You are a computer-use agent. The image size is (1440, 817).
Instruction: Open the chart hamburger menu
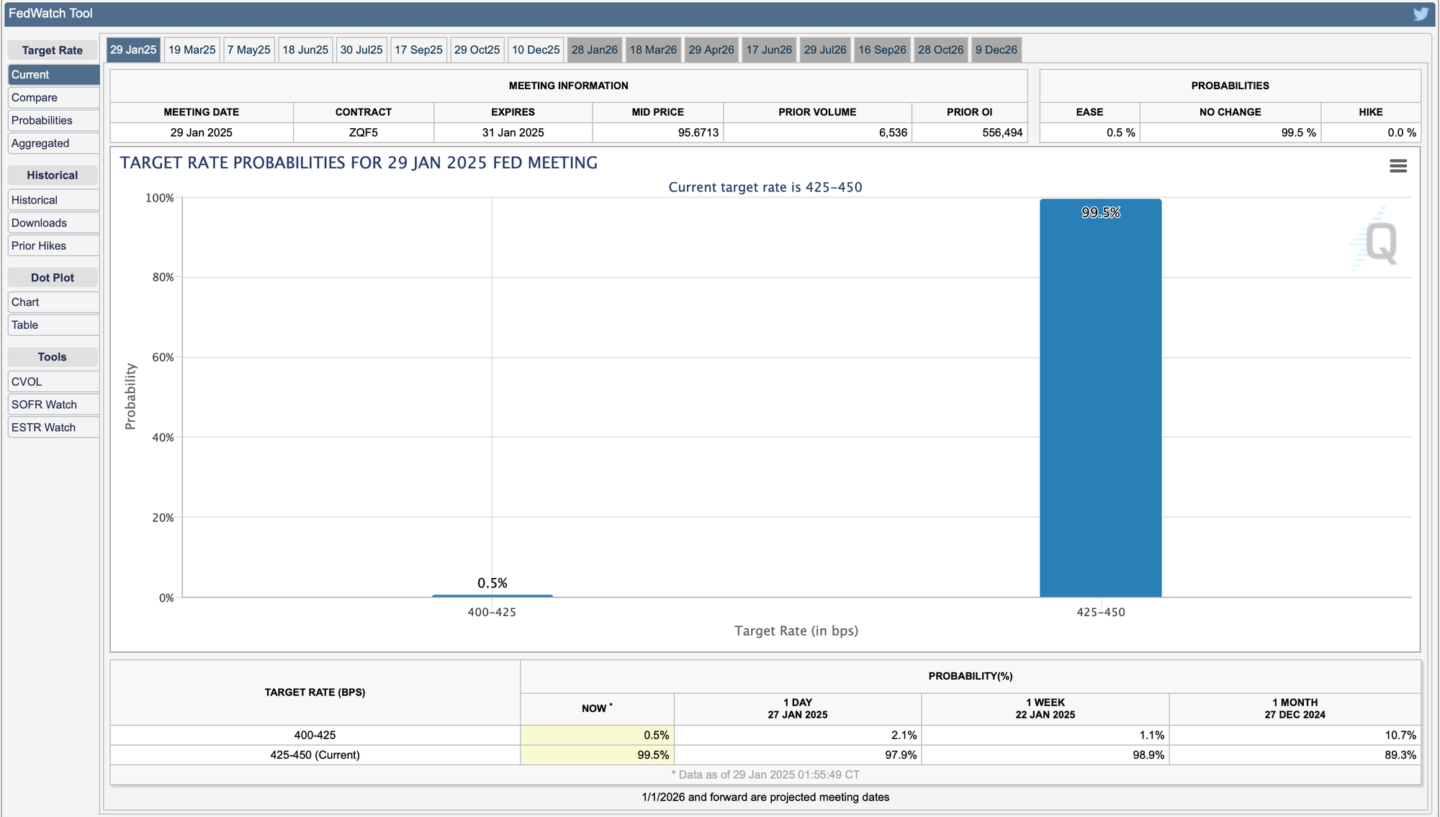pyautogui.click(x=1398, y=166)
